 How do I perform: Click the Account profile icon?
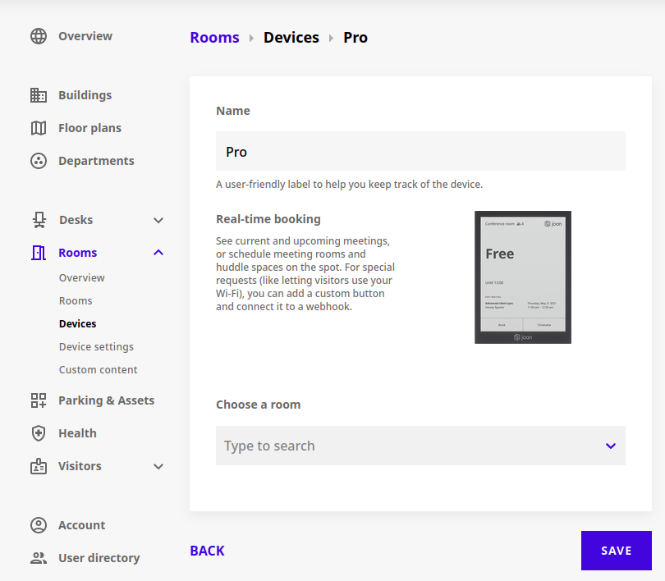pos(39,525)
